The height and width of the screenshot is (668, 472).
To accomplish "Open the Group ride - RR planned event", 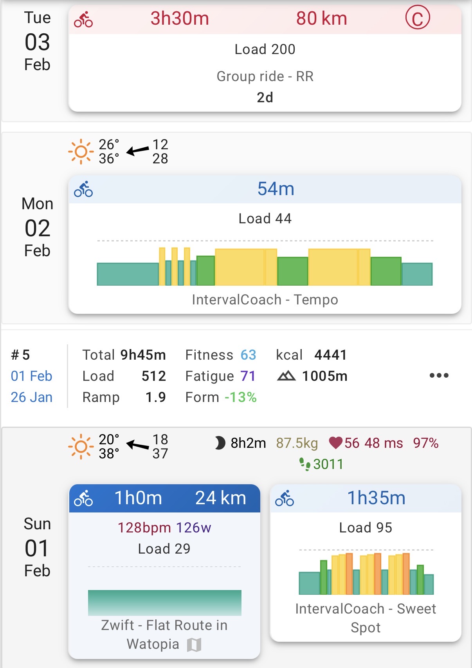I will click(265, 76).
